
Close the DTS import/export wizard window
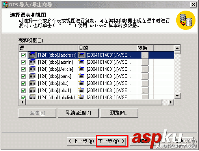click(193, 5)
